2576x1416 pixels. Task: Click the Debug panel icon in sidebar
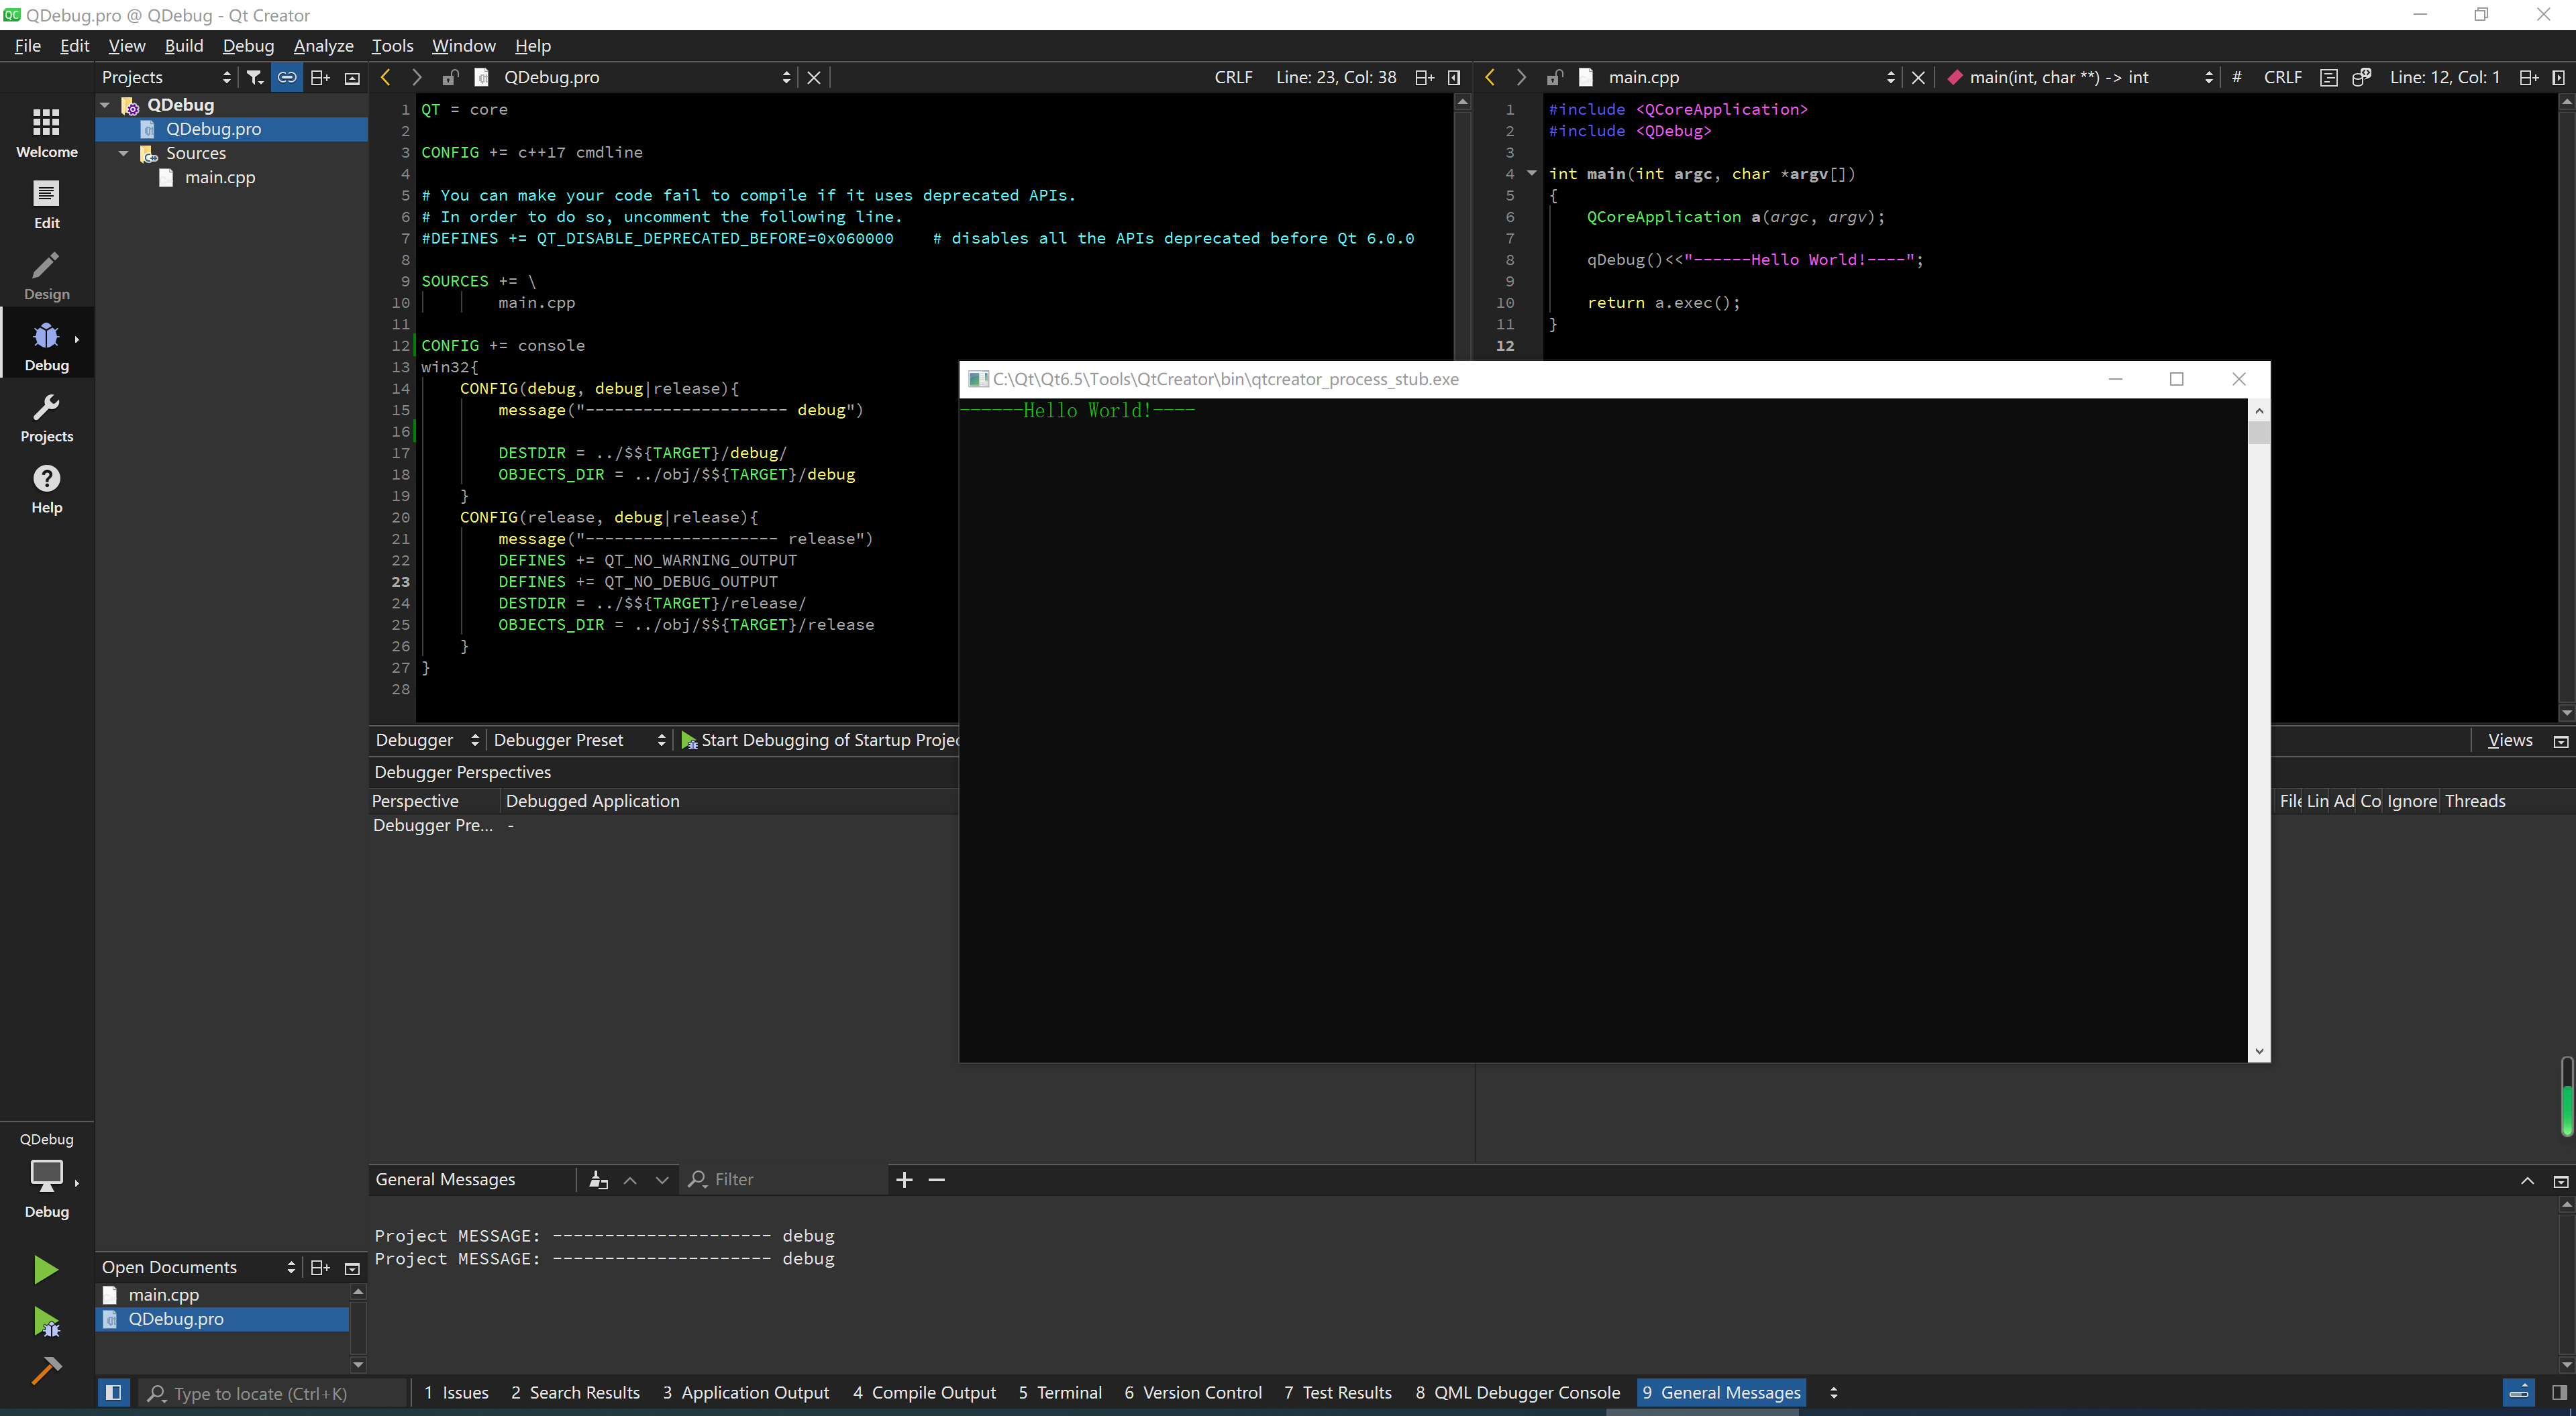[46, 345]
